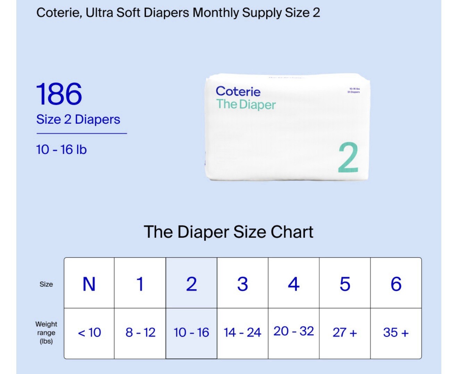The width and height of the screenshot is (458, 374).
Task: Select size 5 in the size chart
Action: point(345,284)
